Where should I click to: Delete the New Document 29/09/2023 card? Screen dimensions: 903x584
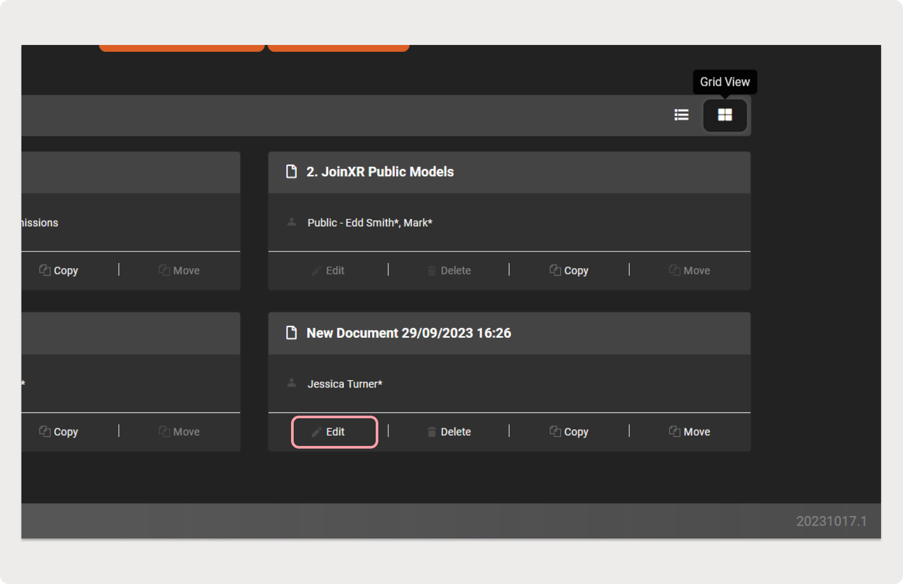point(449,432)
